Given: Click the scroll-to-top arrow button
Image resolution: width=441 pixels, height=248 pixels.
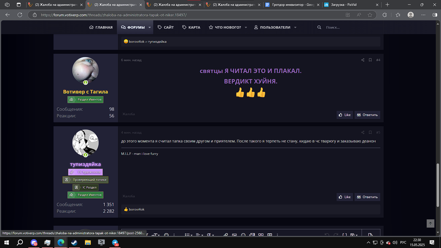Looking at the screenshot, I should (431, 223).
